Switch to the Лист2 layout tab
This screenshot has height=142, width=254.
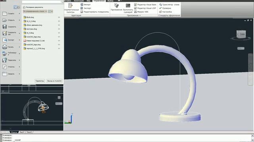[29, 132]
